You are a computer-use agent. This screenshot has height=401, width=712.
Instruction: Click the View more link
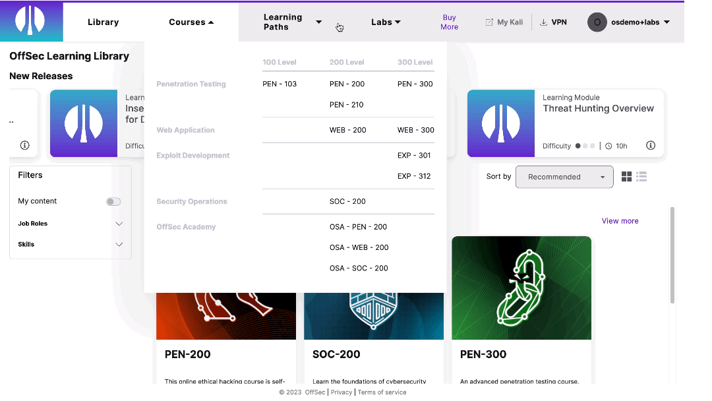click(620, 220)
